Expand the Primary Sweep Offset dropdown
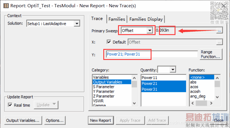 click(x=149, y=30)
